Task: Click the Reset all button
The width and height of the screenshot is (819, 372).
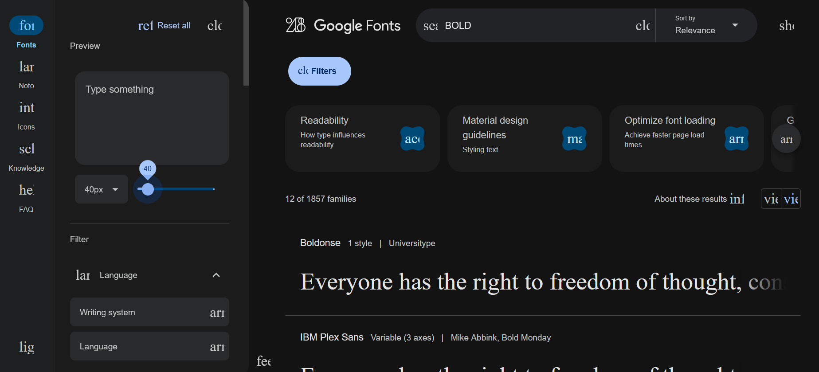Action: coord(164,25)
